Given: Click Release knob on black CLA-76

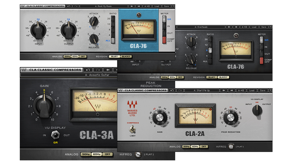Looking at the screenshot, I should tap(191, 60).
